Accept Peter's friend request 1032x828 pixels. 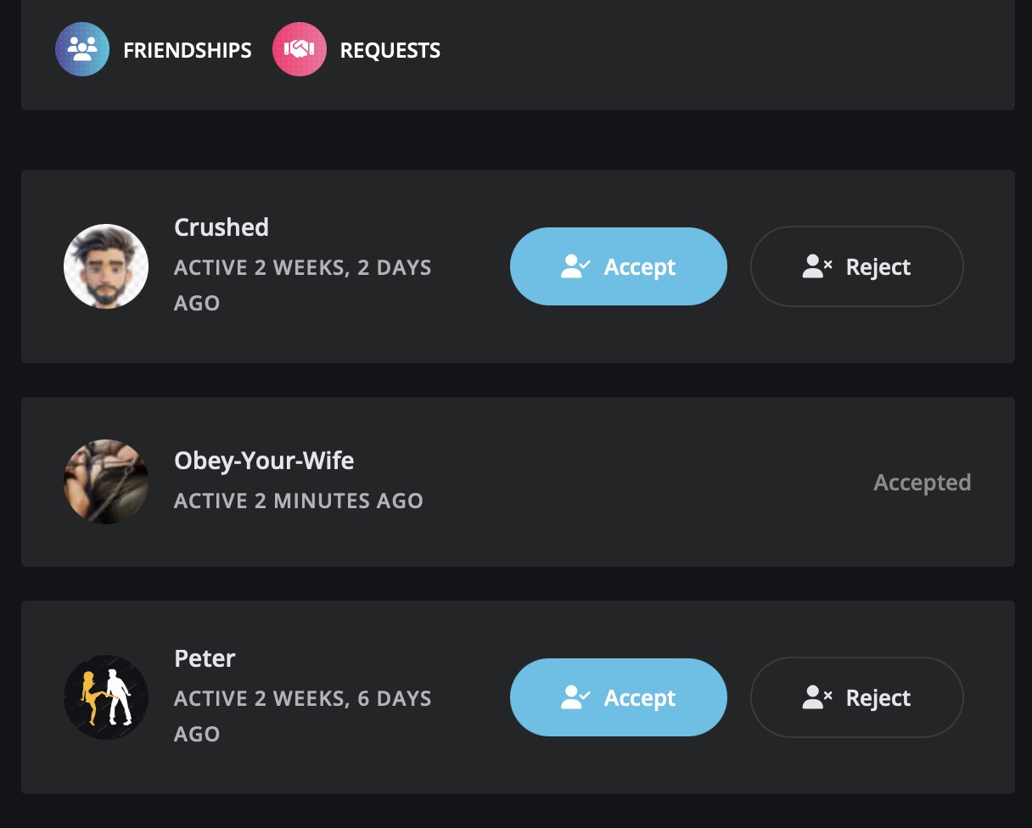(619, 697)
